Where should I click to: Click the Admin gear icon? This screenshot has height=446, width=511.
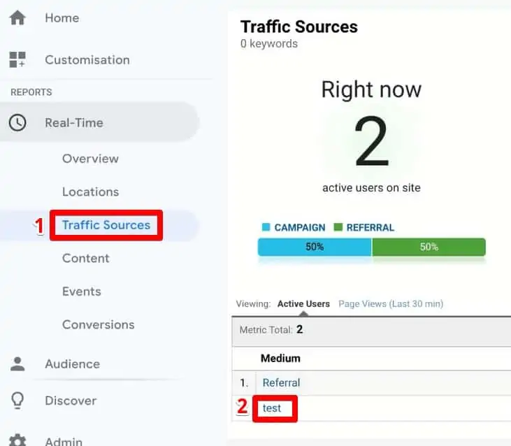click(17, 440)
